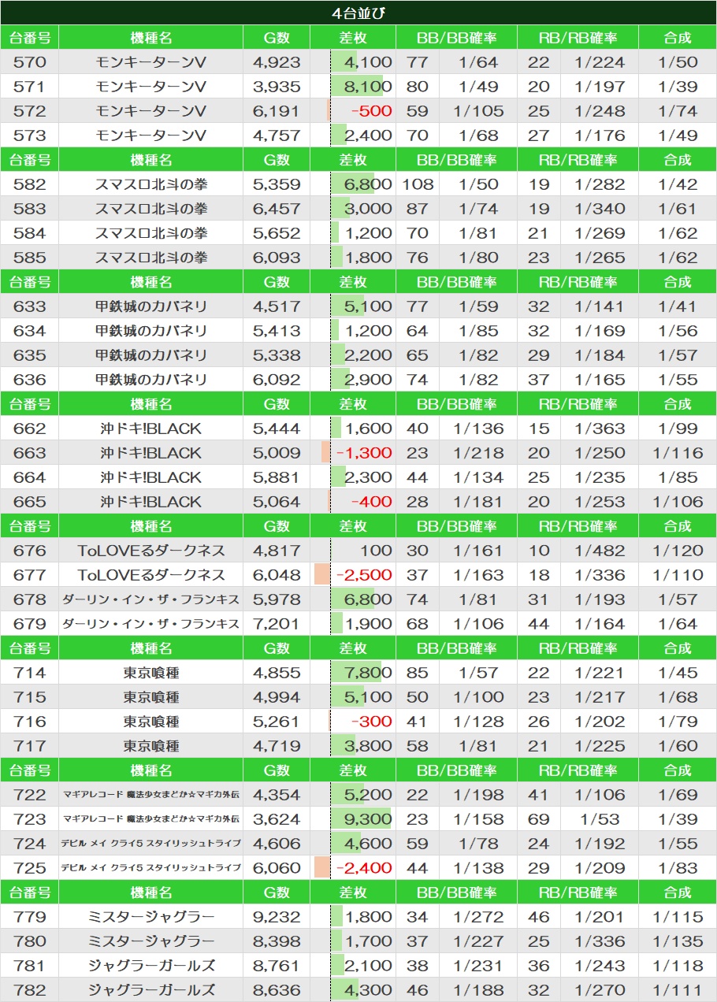This screenshot has height=1002, width=717.
Task: Click ジャグラーガールズ name in row 781
Action: 151,966
